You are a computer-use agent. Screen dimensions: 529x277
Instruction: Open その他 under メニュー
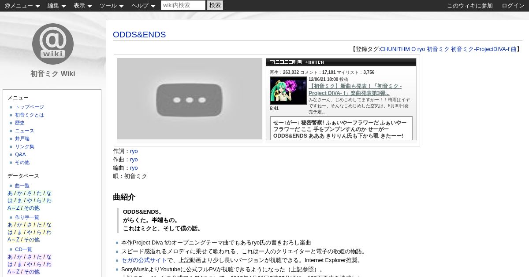pyautogui.click(x=22, y=162)
